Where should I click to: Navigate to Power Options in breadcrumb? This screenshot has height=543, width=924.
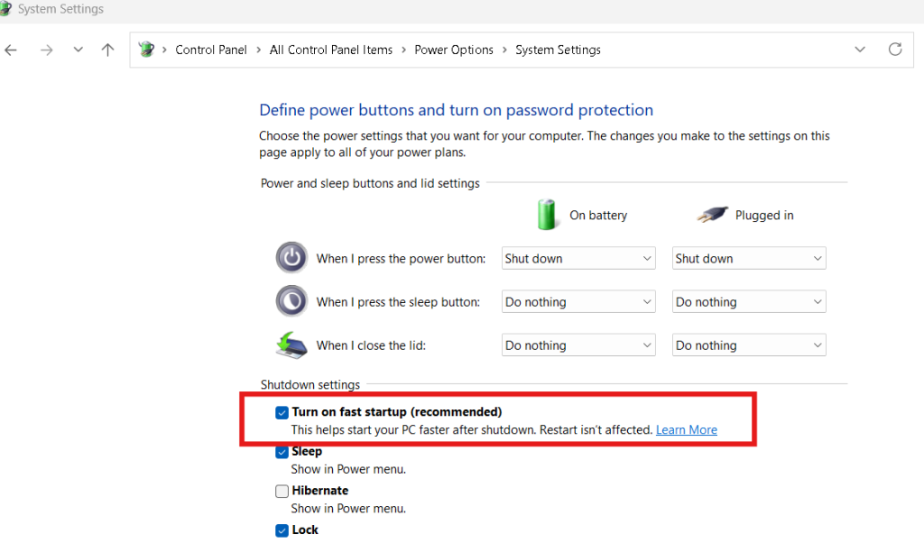tap(454, 50)
